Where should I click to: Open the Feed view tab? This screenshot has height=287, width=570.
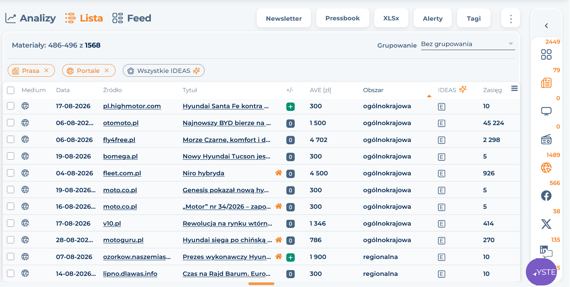point(132,18)
